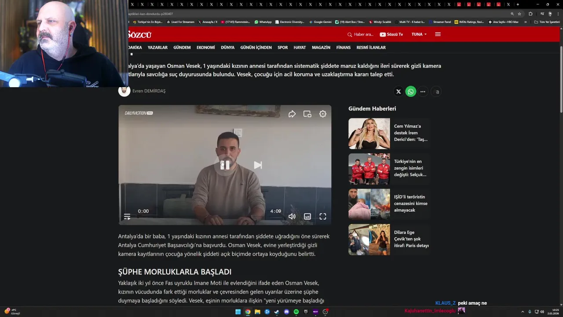Image resolution: width=563 pixels, height=317 pixels.
Task: Show hidden system tray icons chevron
Action: point(523,312)
